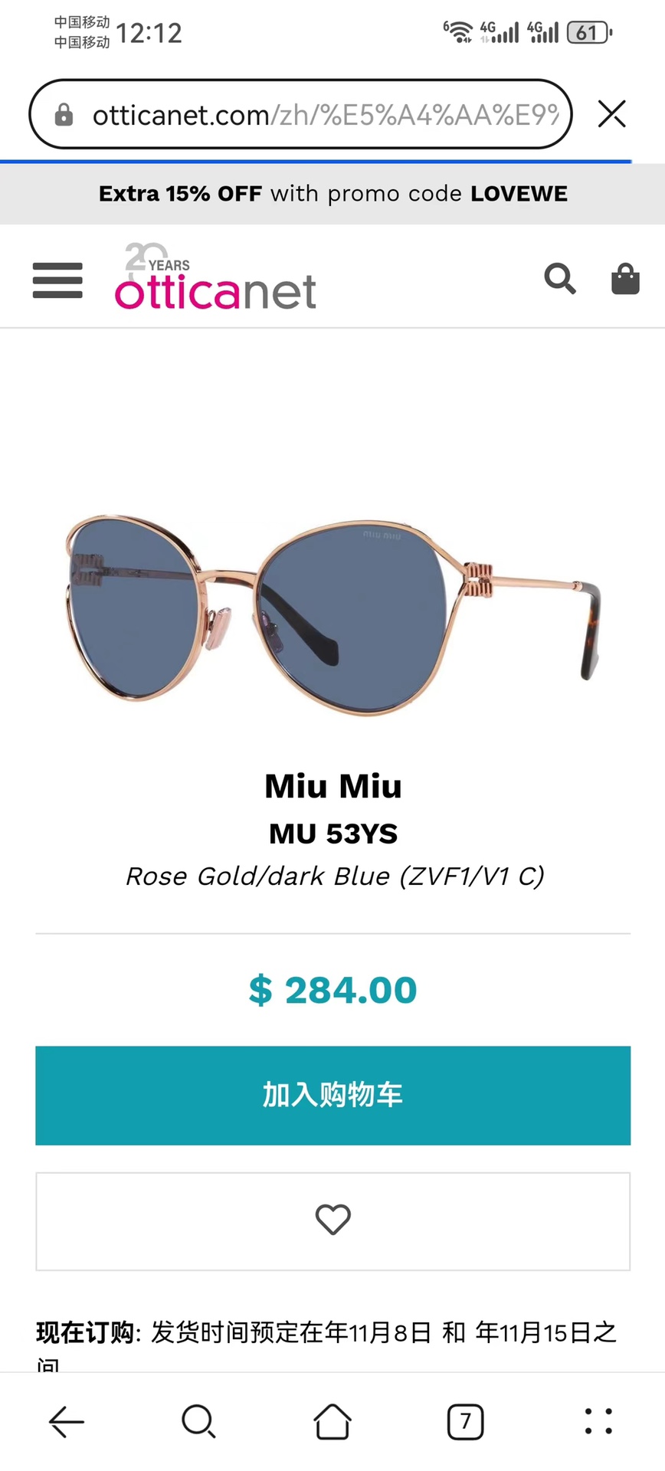Viewport: 665px width, 1471px height.
Task: Tap the LOVEWE promo code banner
Action: (x=332, y=194)
